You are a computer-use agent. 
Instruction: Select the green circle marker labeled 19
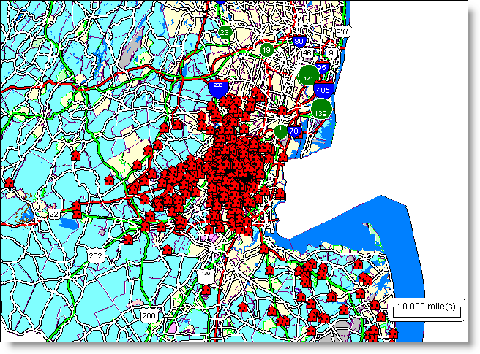267,50
